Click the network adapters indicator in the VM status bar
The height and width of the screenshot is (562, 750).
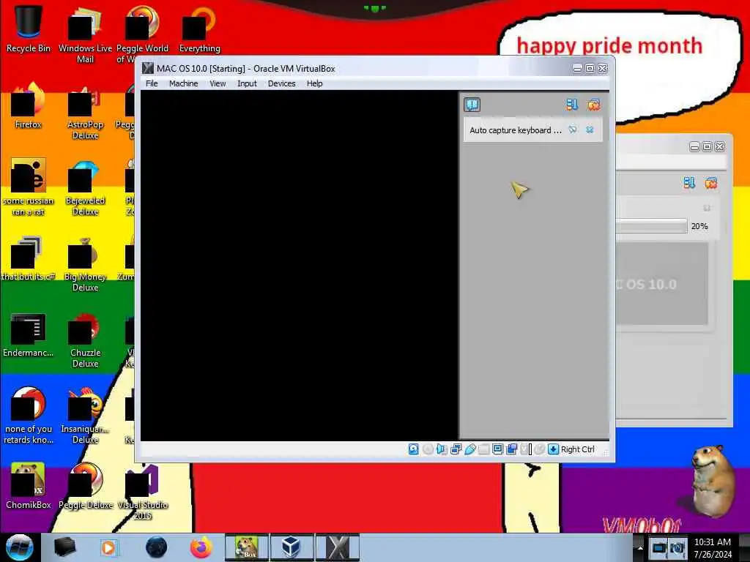[x=456, y=449]
